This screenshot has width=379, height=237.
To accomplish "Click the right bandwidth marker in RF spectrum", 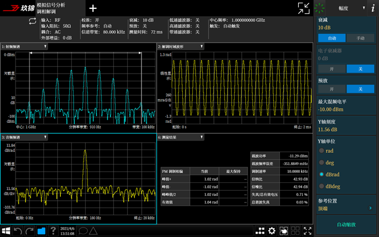I will 141,88.
